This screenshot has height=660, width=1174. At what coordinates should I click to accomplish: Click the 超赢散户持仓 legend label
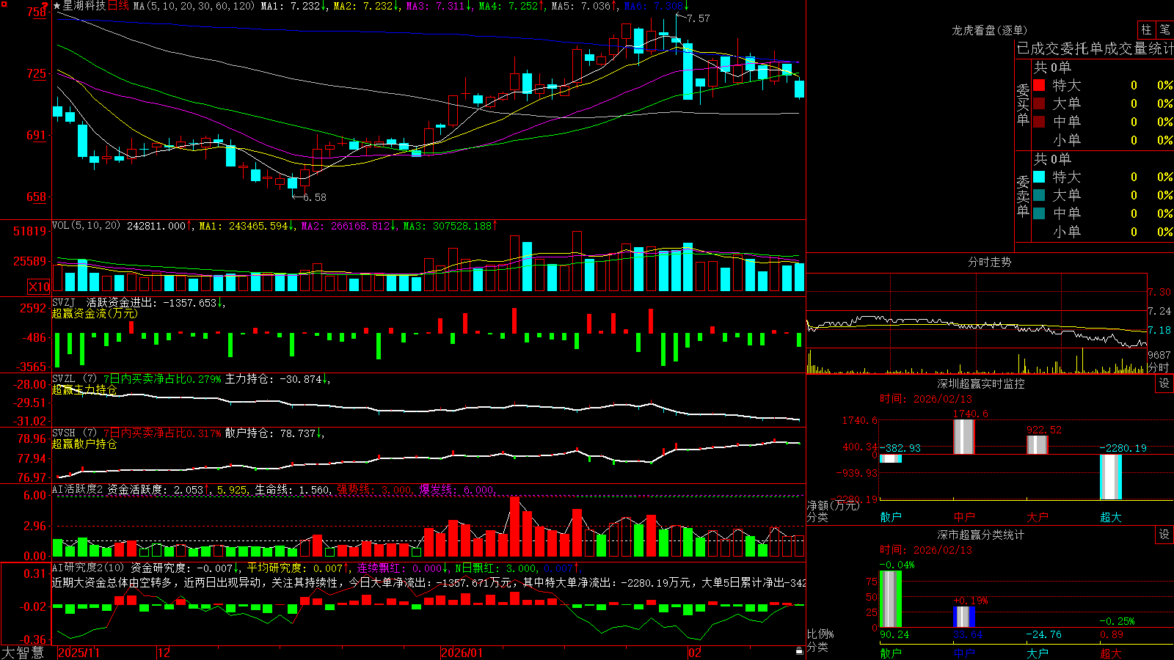84,444
